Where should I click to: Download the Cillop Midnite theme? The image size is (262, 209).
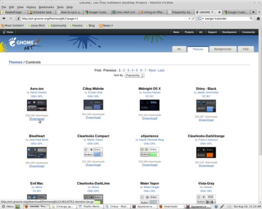click(x=93, y=118)
